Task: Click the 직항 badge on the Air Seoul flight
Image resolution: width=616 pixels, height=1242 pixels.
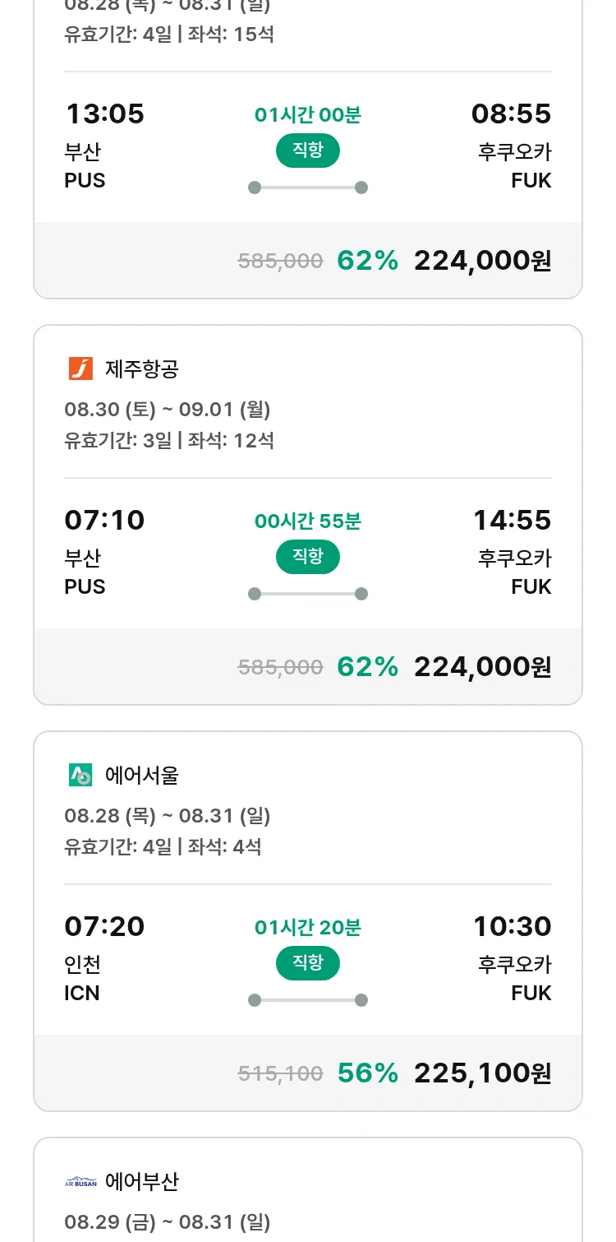Action: tap(307, 963)
